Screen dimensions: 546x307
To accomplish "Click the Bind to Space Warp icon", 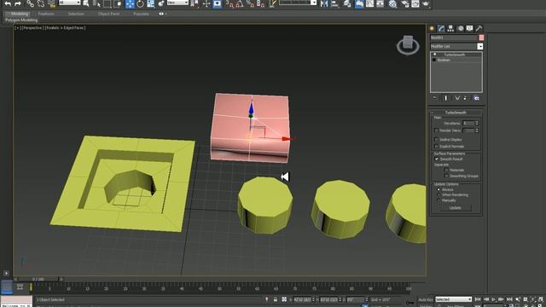I will tap(51, 3).
